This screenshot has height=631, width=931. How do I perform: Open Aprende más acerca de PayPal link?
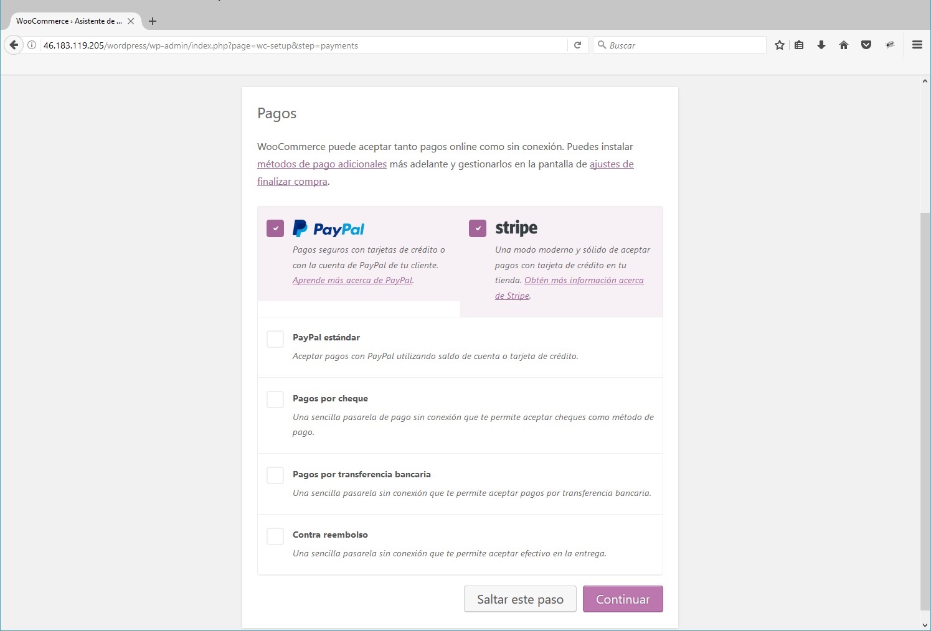pyautogui.click(x=352, y=281)
